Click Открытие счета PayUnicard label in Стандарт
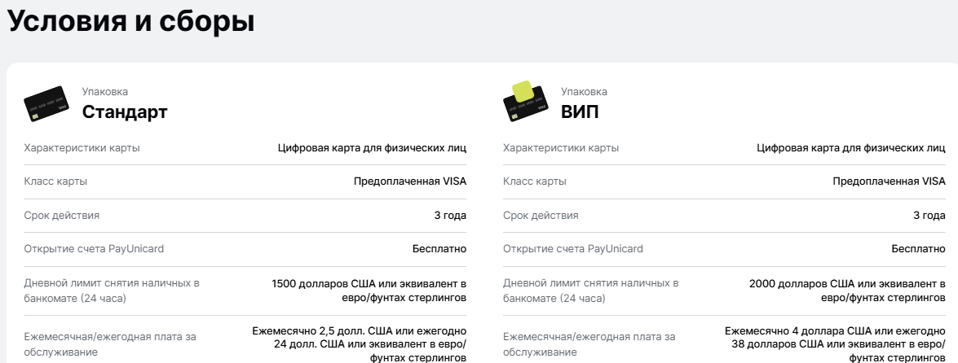 coord(94,249)
